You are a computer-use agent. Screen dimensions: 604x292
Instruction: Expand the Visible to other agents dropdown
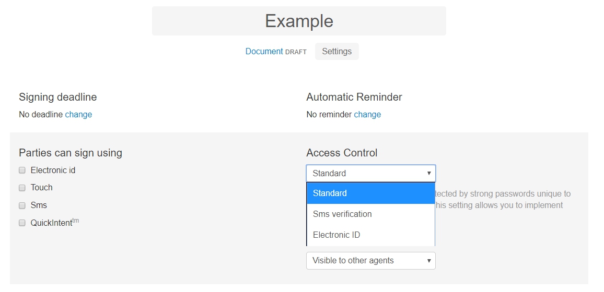[x=366, y=261]
